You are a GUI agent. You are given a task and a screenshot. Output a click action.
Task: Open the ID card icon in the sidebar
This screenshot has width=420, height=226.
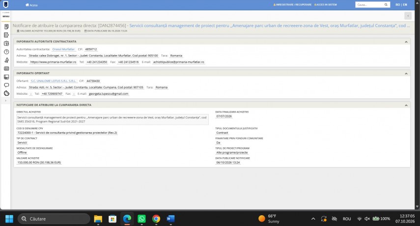(x=6, y=69)
